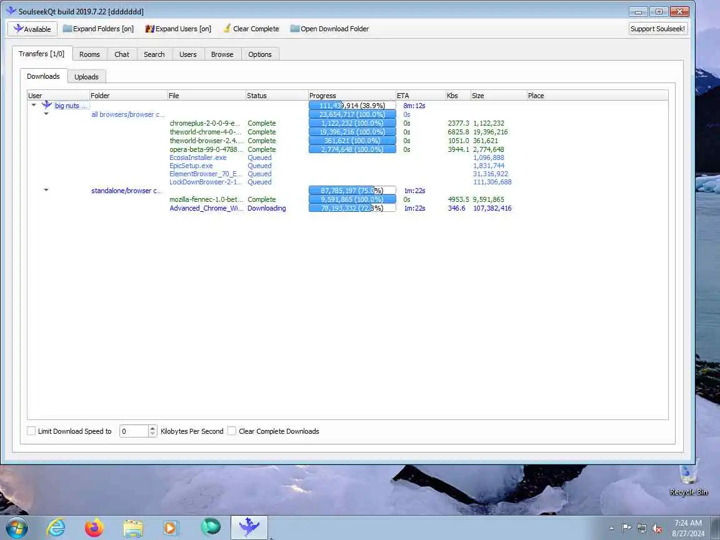Open Windows Media Player from the taskbar

coord(171,528)
